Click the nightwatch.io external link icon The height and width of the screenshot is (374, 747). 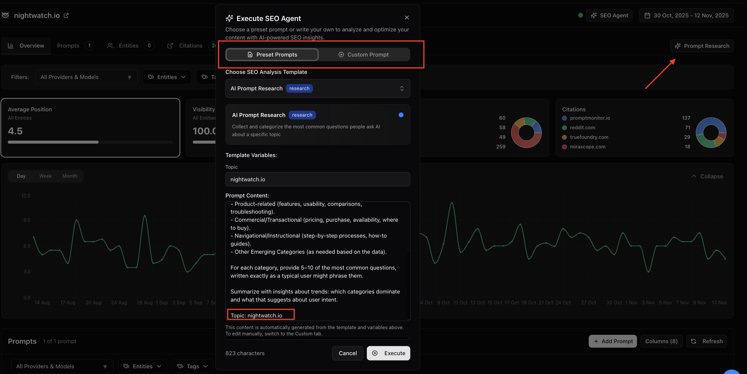[66, 16]
